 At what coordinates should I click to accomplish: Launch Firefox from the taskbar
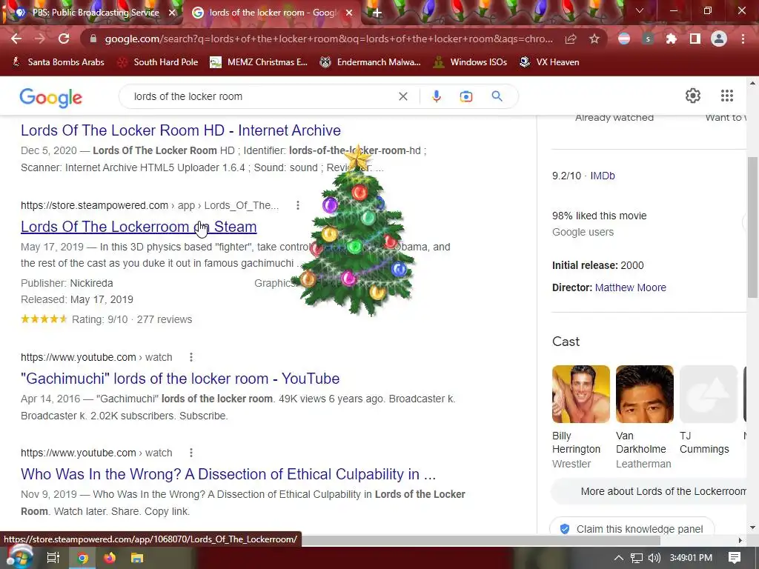click(110, 558)
